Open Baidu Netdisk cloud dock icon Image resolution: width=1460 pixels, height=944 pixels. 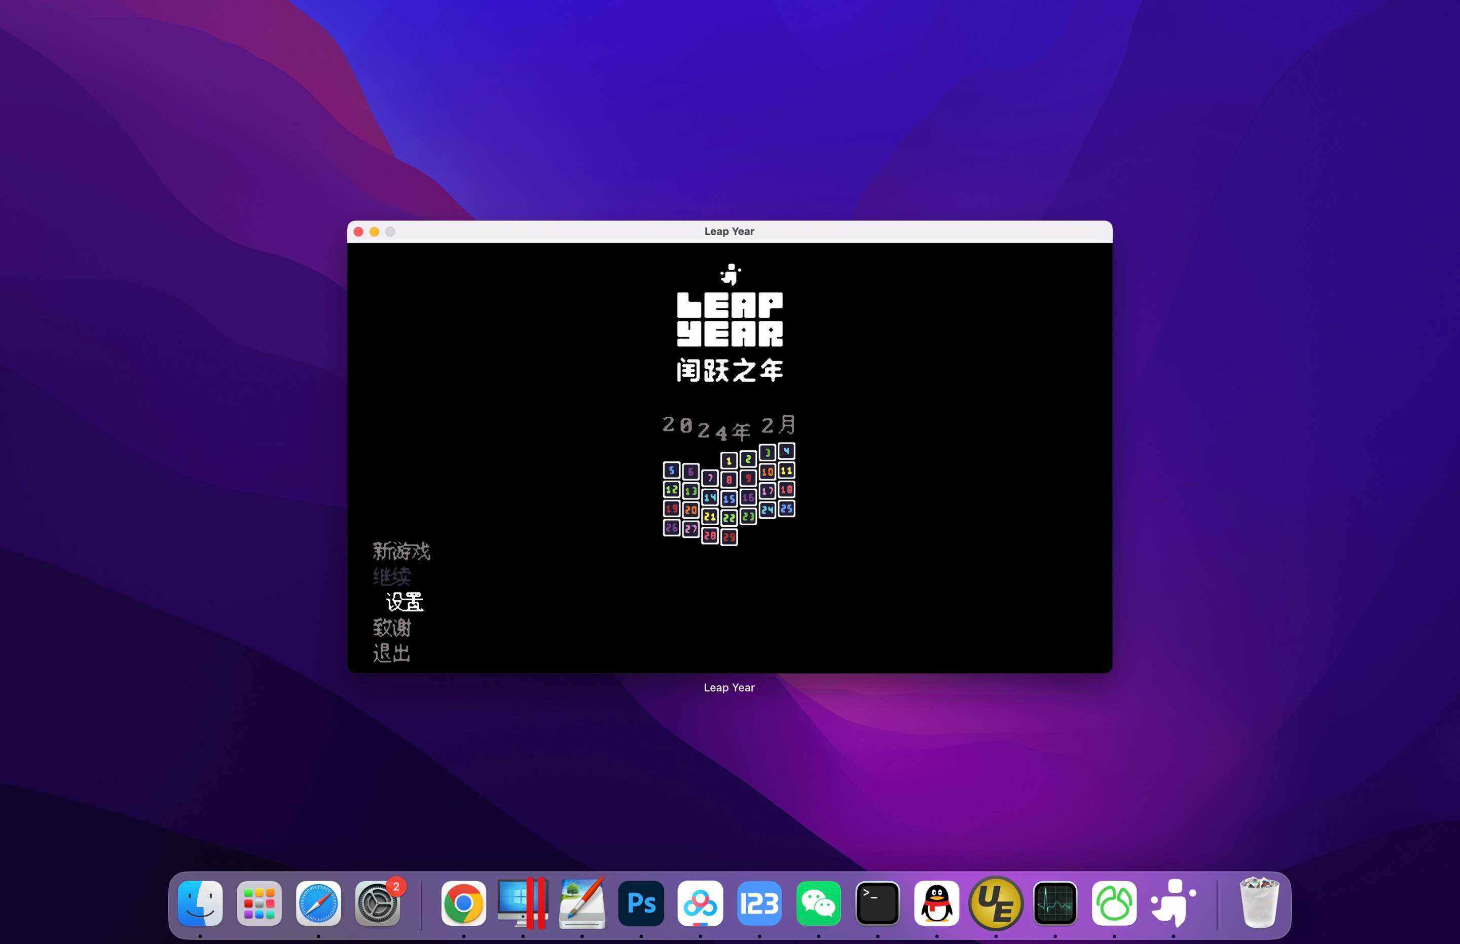700,903
